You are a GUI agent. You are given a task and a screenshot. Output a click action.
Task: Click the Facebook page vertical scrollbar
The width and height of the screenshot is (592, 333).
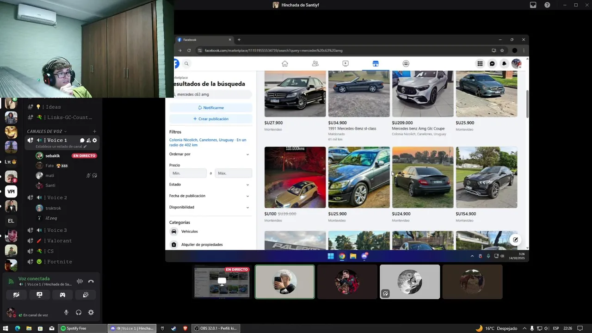pyautogui.click(x=527, y=104)
